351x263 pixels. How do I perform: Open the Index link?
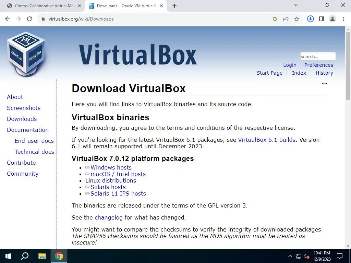click(x=299, y=73)
